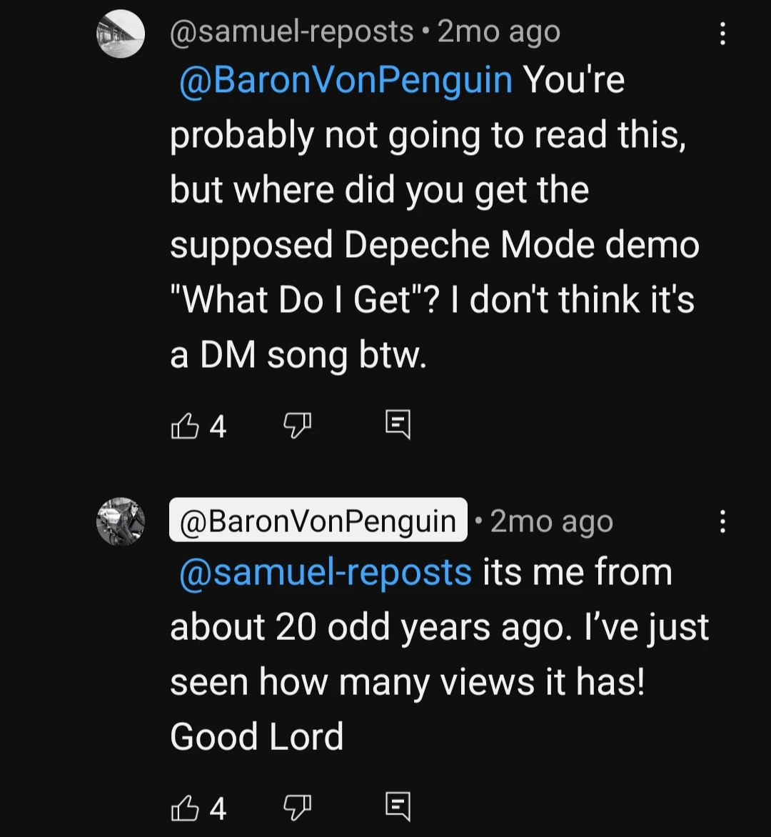Open more options for samuel-reposts' comment
This screenshot has width=771, height=837.
722,34
